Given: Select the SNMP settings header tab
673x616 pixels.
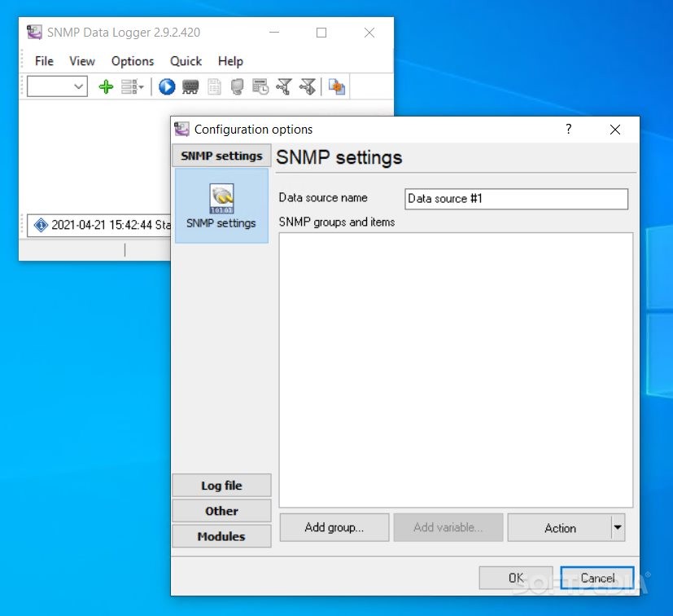Looking at the screenshot, I should pos(221,156).
